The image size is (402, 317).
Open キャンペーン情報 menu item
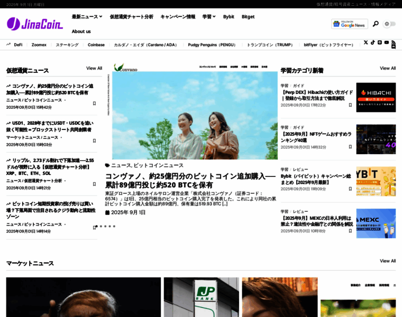tap(178, 17)
